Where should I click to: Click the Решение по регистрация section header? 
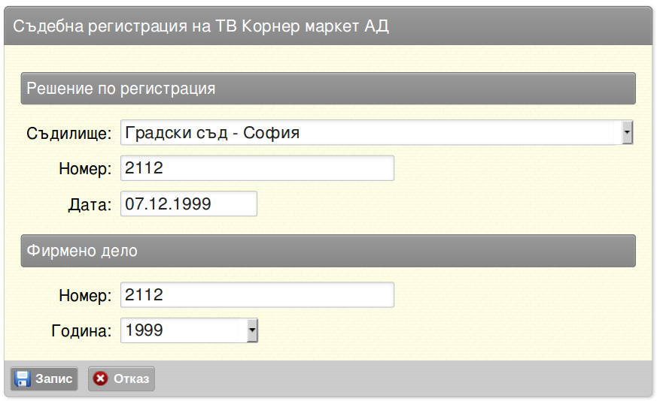[328, 89]
